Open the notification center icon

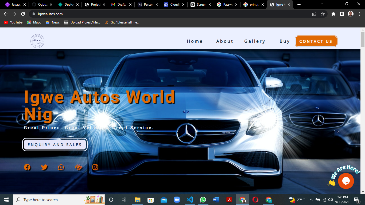tap(356, 200)
